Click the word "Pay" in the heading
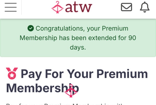This screenshot has width=156, height=105. point(31,74)
